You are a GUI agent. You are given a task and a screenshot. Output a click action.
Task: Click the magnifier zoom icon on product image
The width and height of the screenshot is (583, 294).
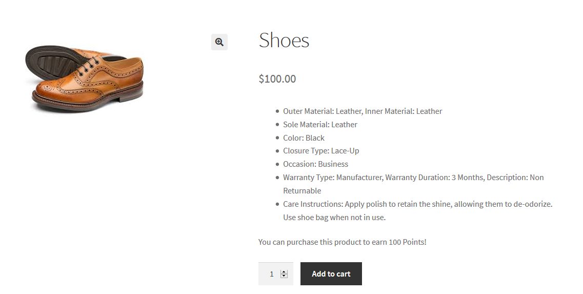pyautogui.click(x=219, y=42)
